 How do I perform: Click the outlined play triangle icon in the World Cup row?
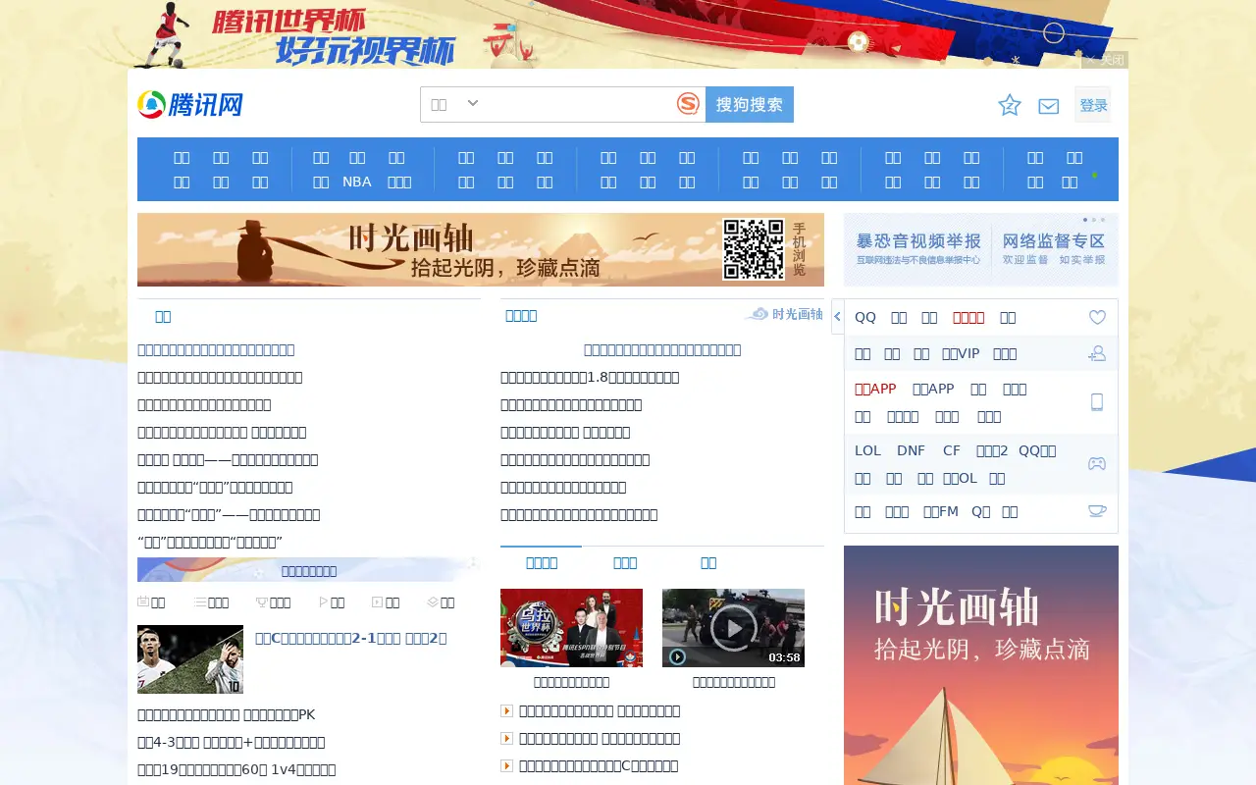(x=324, y=602)
